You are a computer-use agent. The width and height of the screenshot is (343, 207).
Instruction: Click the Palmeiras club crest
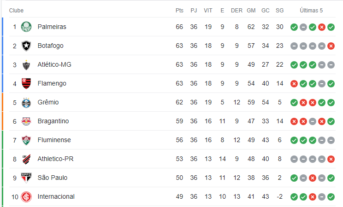[26, 27]
